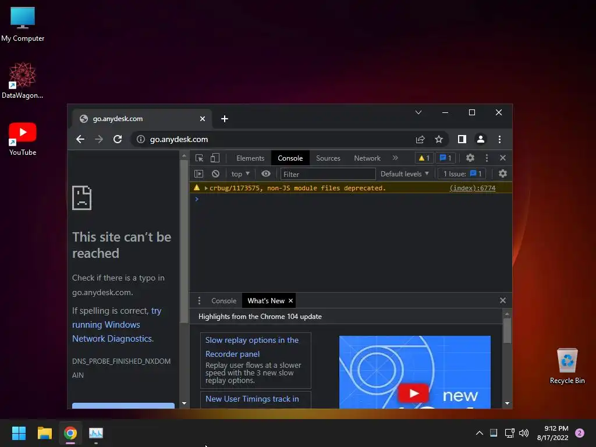The height and width of the screenshot is (447, 596).
Task: Open Slow replay options in the Recorder panel
Action: 252,347
